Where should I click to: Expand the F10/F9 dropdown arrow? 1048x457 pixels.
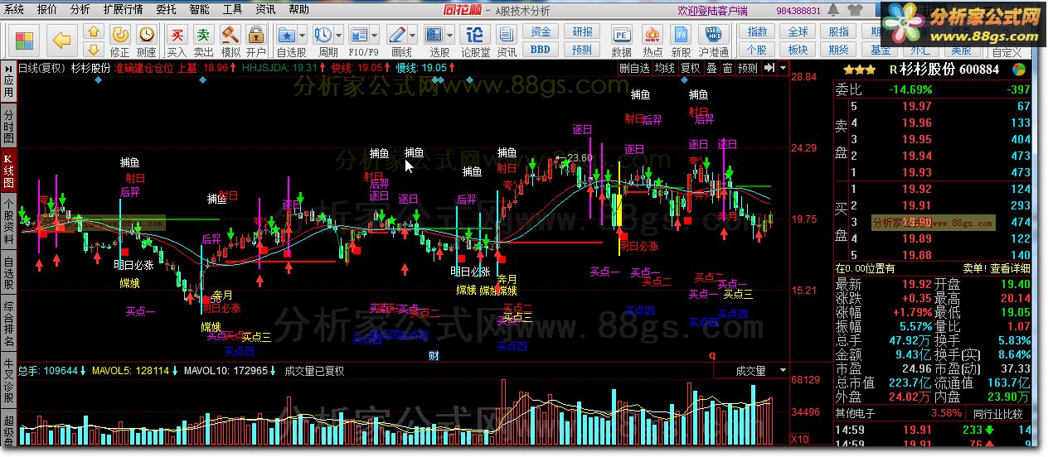tap(374, 35)
